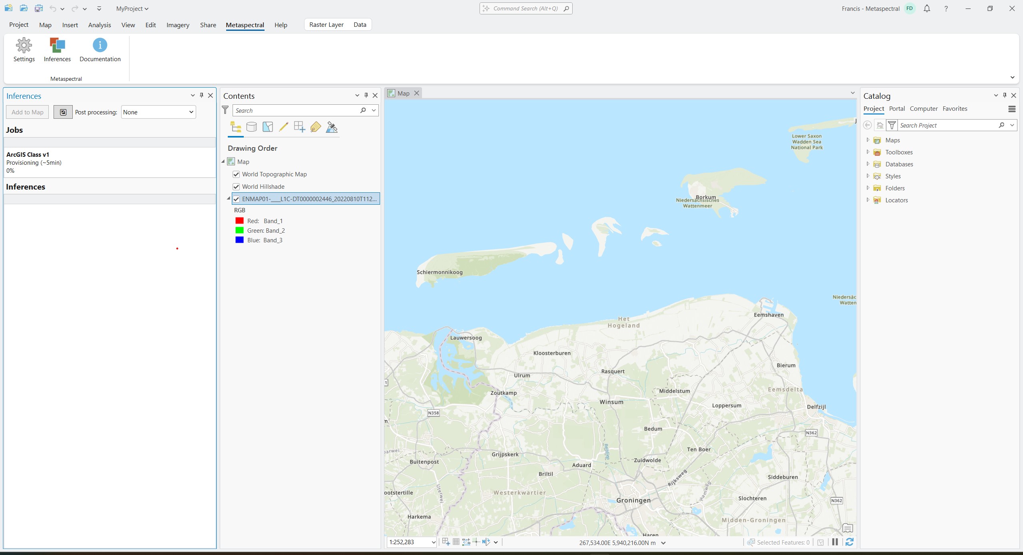Open the notifications bell
The image size is (1023, 555).
tap(927, 8)
